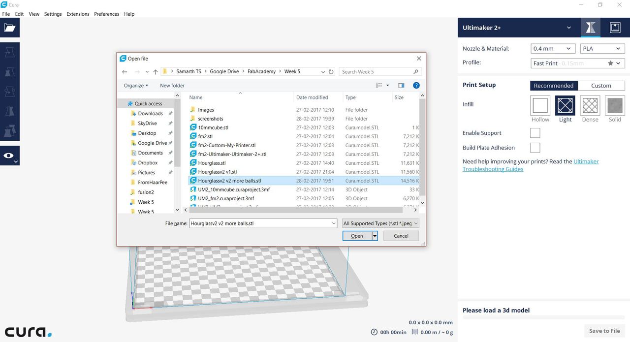Click the Cura icon in dialog title
This screenshot has height=342, width=630.
pyautogui.click(x=123, y=59)
